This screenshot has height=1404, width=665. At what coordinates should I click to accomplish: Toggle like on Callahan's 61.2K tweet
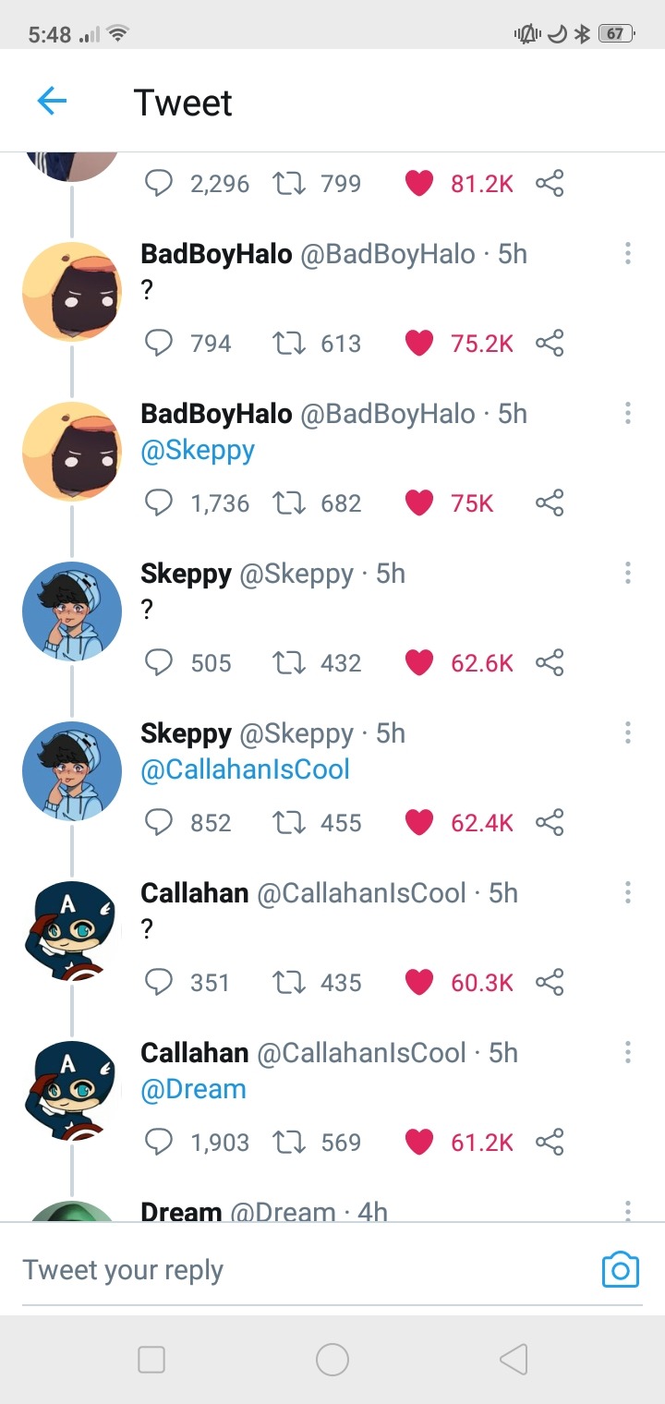(x=419, y=1143)
